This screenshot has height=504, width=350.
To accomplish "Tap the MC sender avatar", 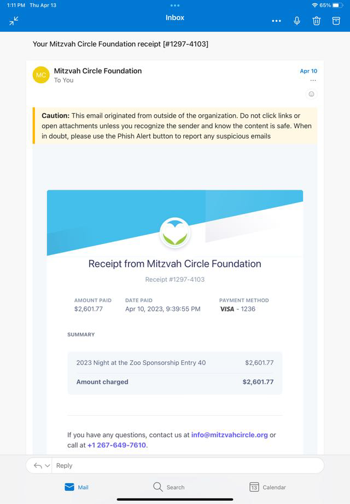I will (41, 75).
